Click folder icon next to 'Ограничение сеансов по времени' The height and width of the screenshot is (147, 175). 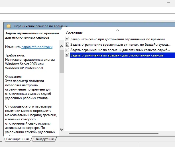pos(9,26)
